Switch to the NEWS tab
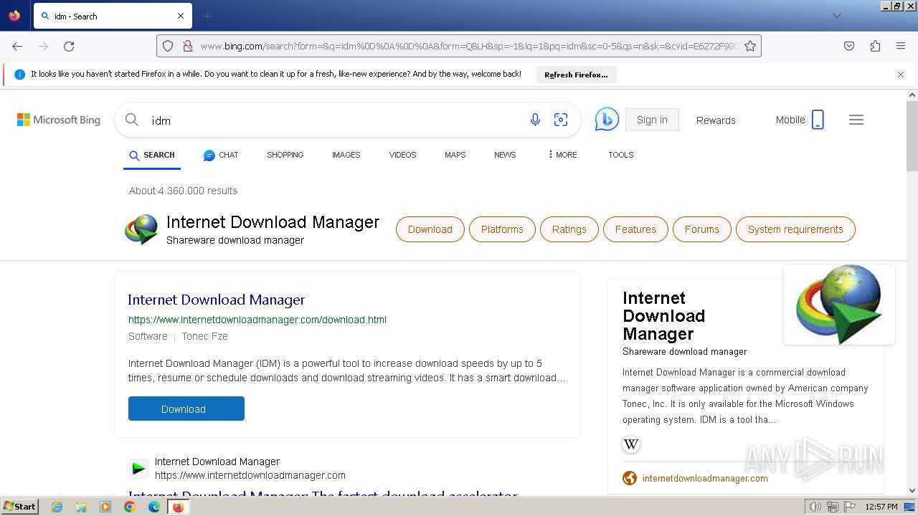918x516 pixels. 505,155
